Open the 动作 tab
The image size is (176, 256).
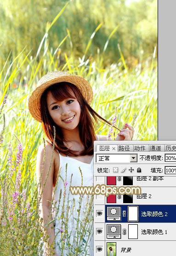coord(140,148)
